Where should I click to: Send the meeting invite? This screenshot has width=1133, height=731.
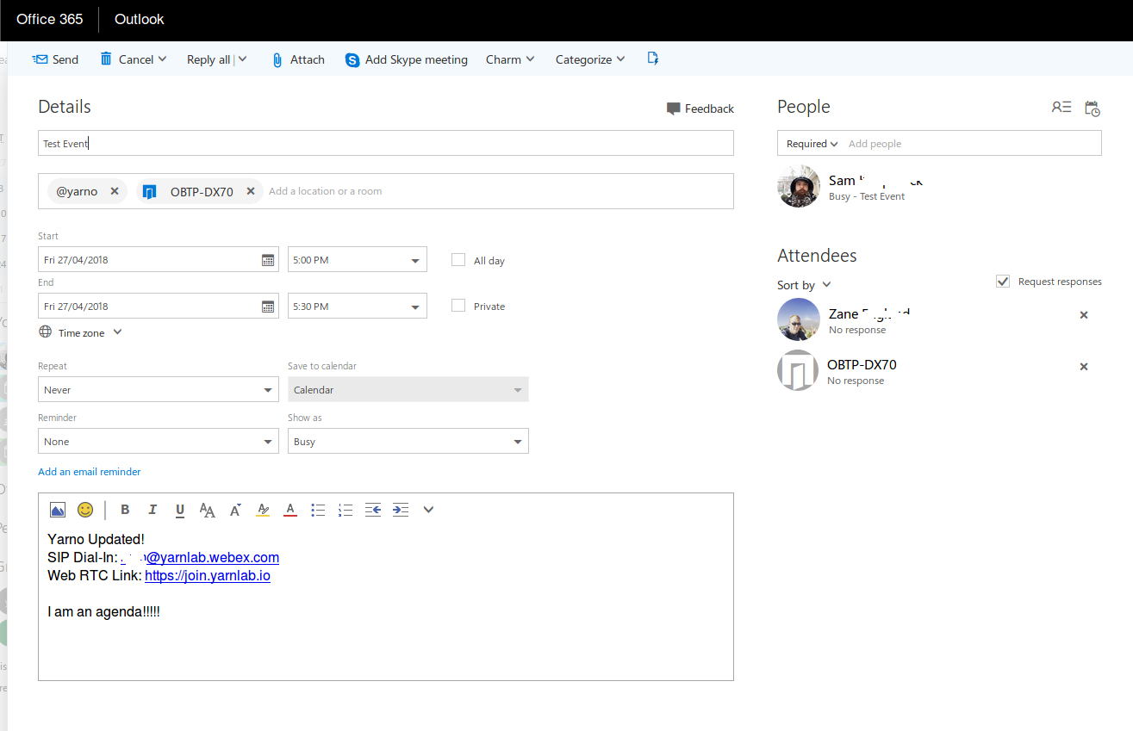[55, 59]
